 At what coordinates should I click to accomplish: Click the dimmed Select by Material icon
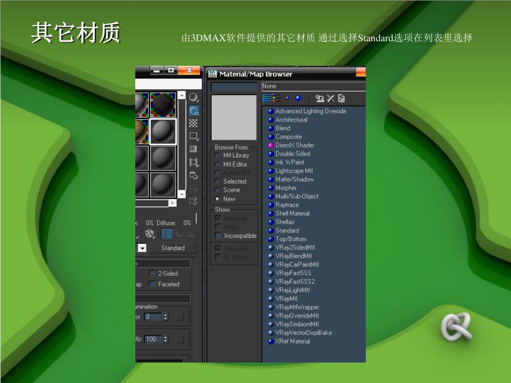click(x=193, y=188)
